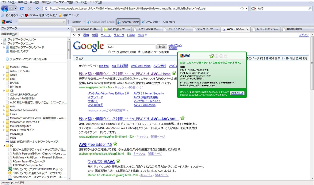Click ここをクリック button in AVG popup
The width and height of the screenshot is (314, 185).
tap(237, 93)
